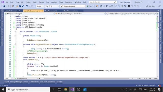Click the horizontal scrollbar in code editor

point(87,78)
